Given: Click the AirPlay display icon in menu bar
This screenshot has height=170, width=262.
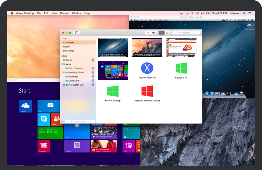Looking at the screenshot, I should (182, 13).
